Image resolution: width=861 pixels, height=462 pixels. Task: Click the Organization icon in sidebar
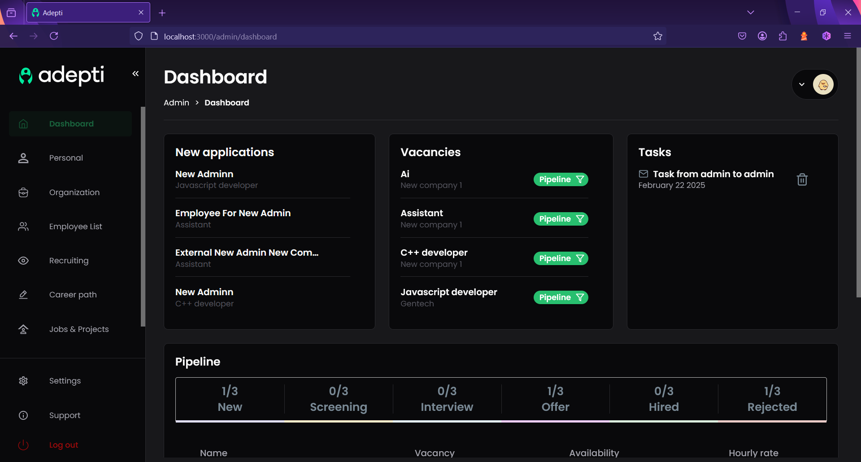(23, 192)
